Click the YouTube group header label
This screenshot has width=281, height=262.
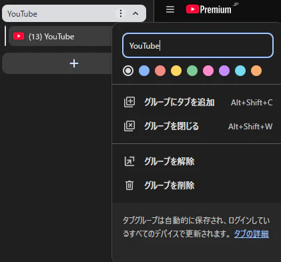22,14
